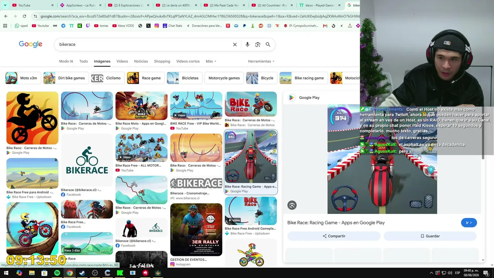Viewport: 494px width, 278px height.
Task: Open the Bike Race: Racing Game title link
Action: coord(336,223)
